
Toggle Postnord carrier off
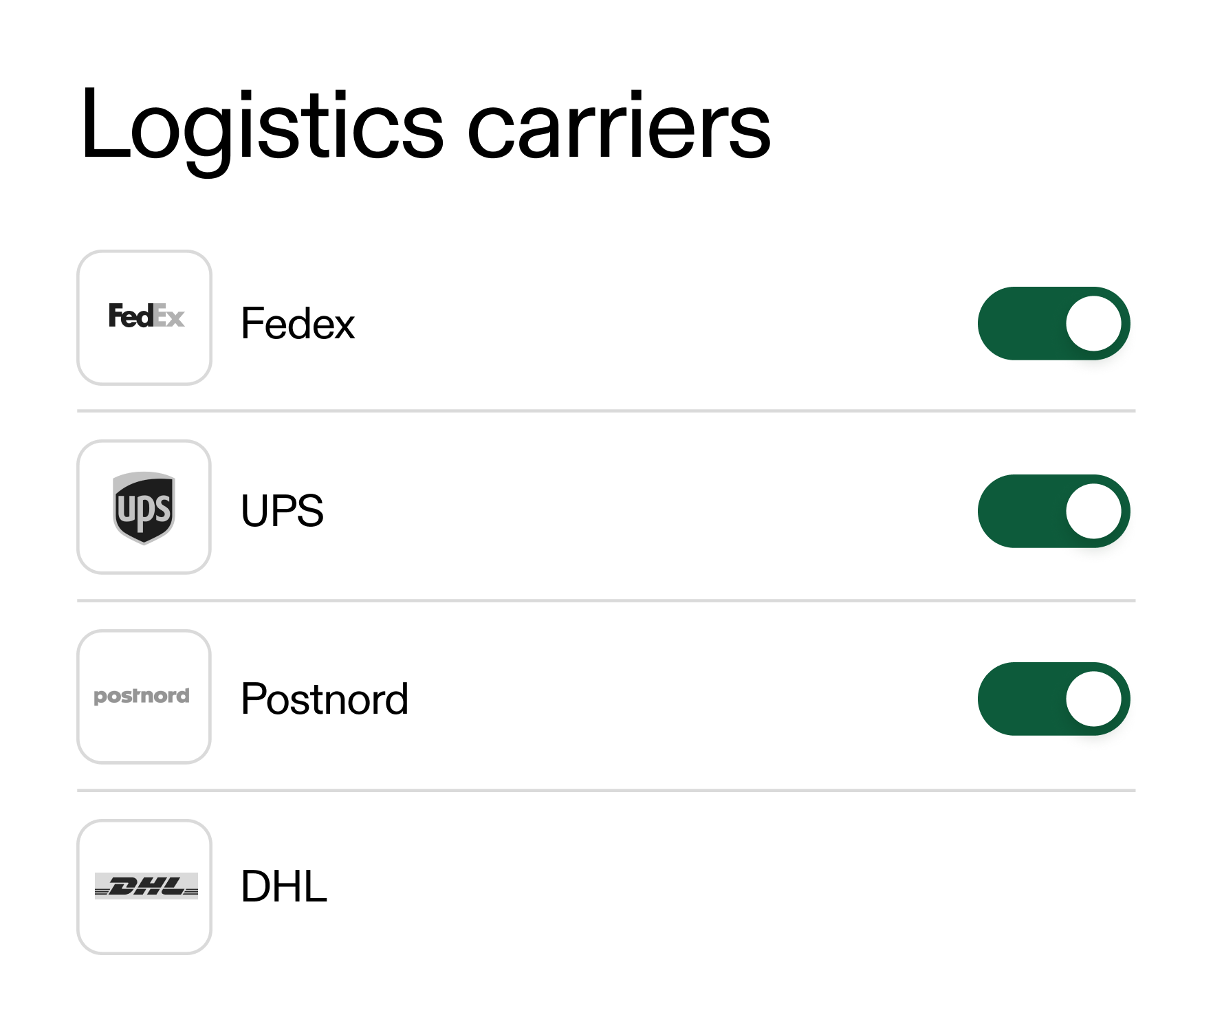[x=1053, y=699]
